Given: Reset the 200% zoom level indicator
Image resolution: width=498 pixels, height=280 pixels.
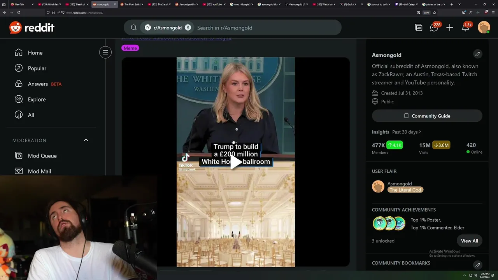Looking at the screenshot, I should coord(426,12).
